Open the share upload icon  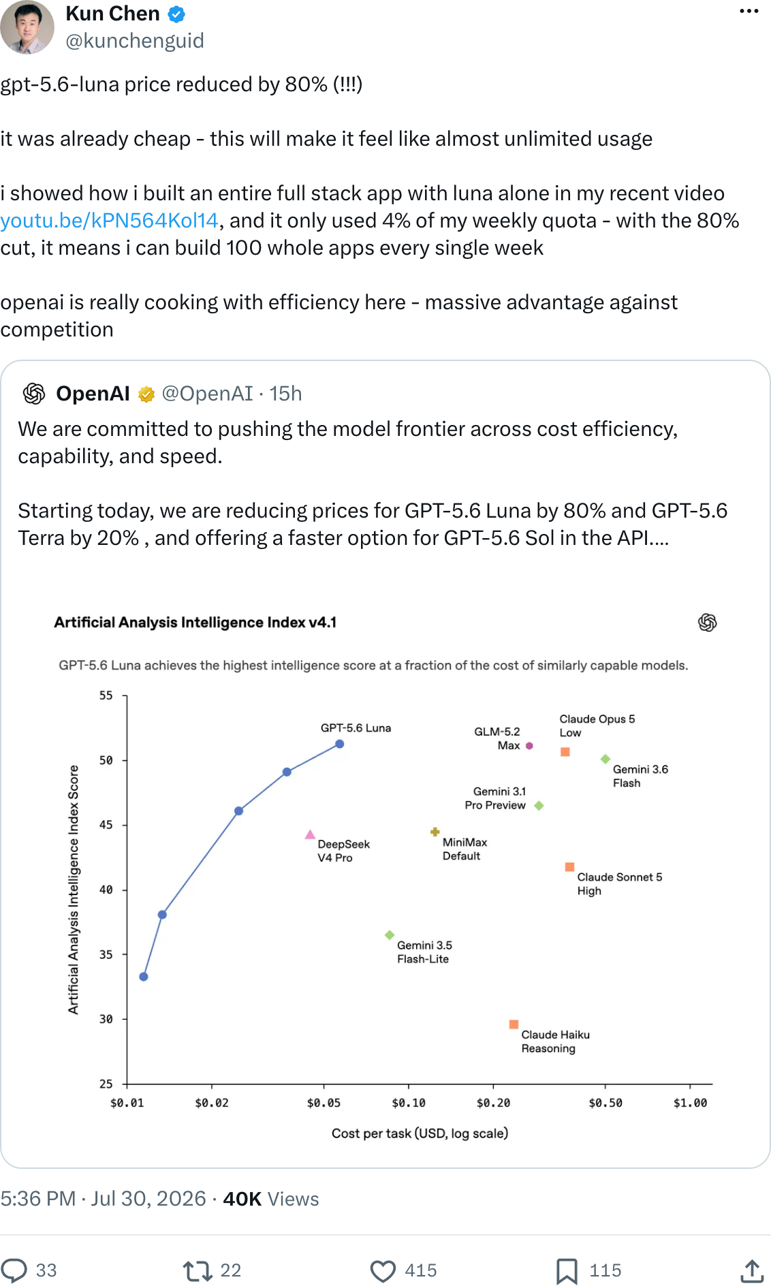[x=751, y=1270]
